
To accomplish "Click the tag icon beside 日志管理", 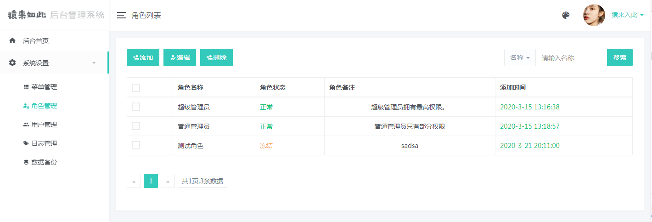I will pos(26,143).
